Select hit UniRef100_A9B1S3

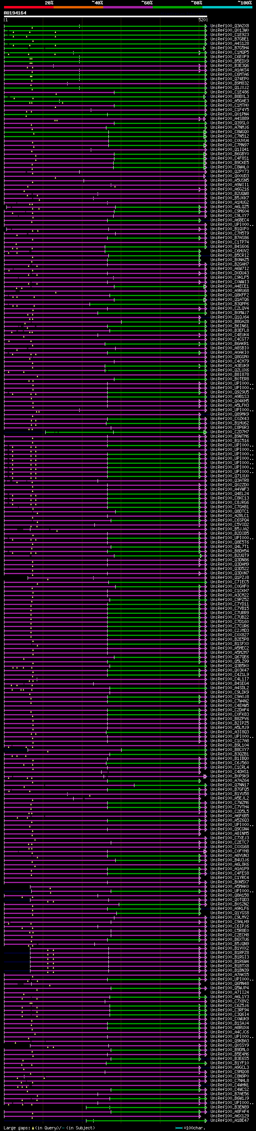[x=229, y=396]
